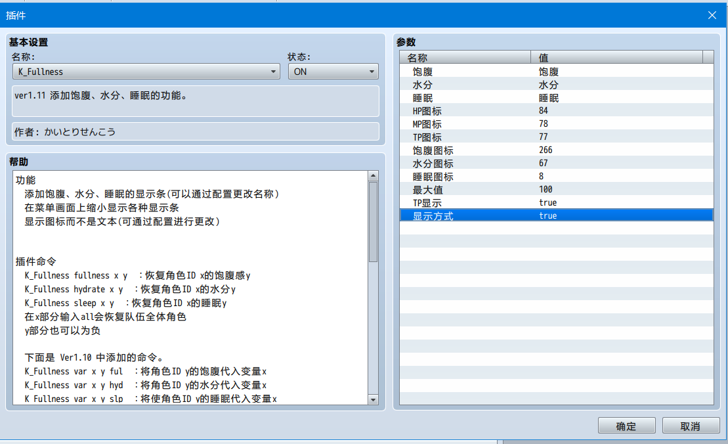
Task: Click the 名称 column header
Action: click(x=465, y=58)
